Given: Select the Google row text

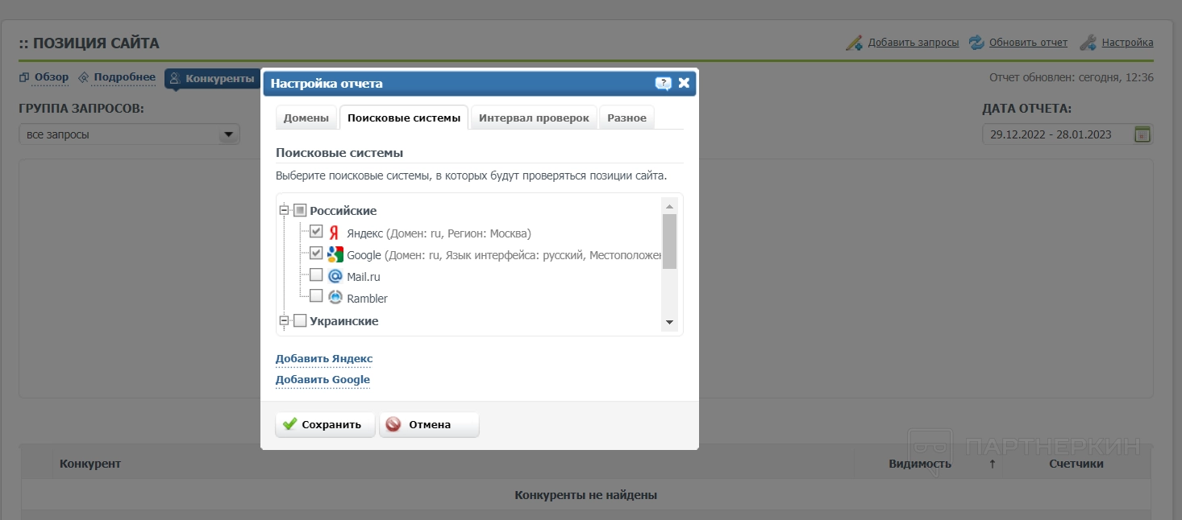Looking at the screenshot, I should 504,255.
